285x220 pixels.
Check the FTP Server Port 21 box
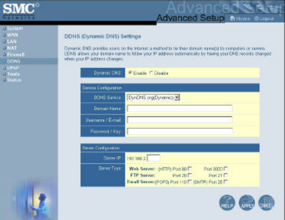(226, 175)
